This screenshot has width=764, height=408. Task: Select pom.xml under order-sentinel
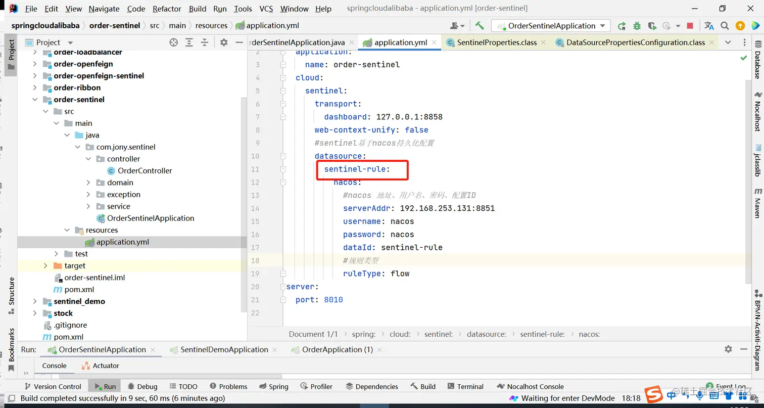coord(79,290)
